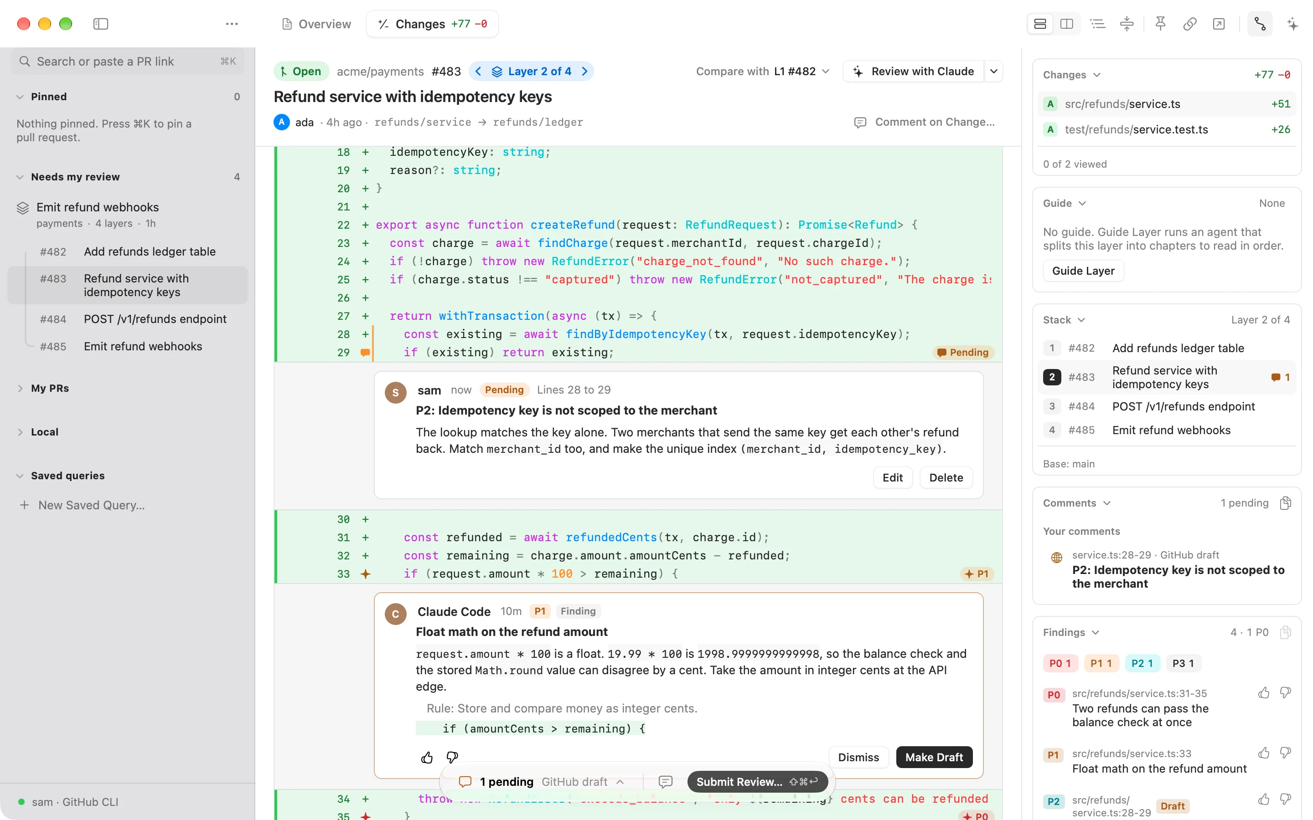Copy findings icon in Findings panel
The image size is (1313, 820).
(1285, 632)
